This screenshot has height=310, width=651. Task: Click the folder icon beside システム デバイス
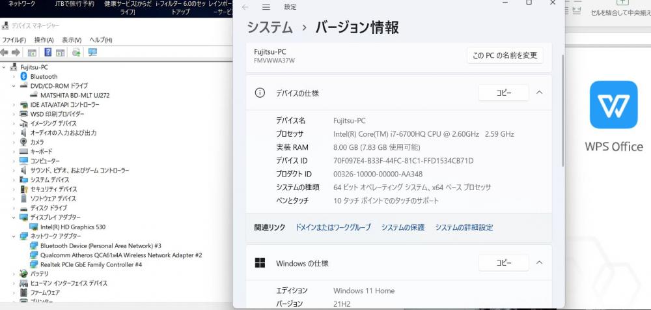[x=23, y=180]
